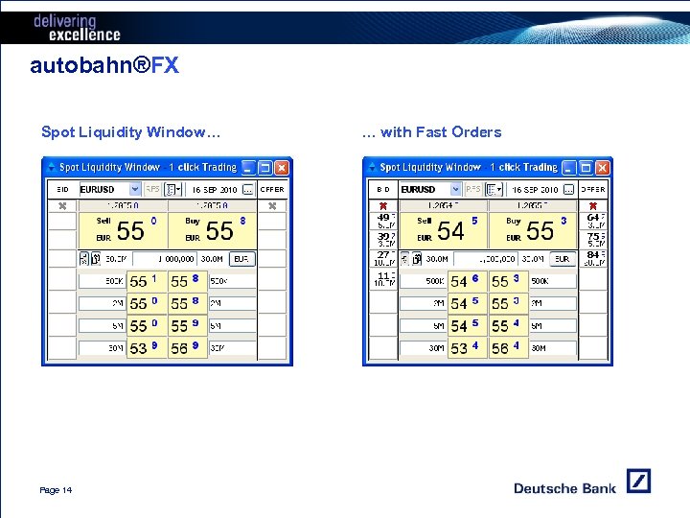Click the grey cancel X under BID

point(62,205)
